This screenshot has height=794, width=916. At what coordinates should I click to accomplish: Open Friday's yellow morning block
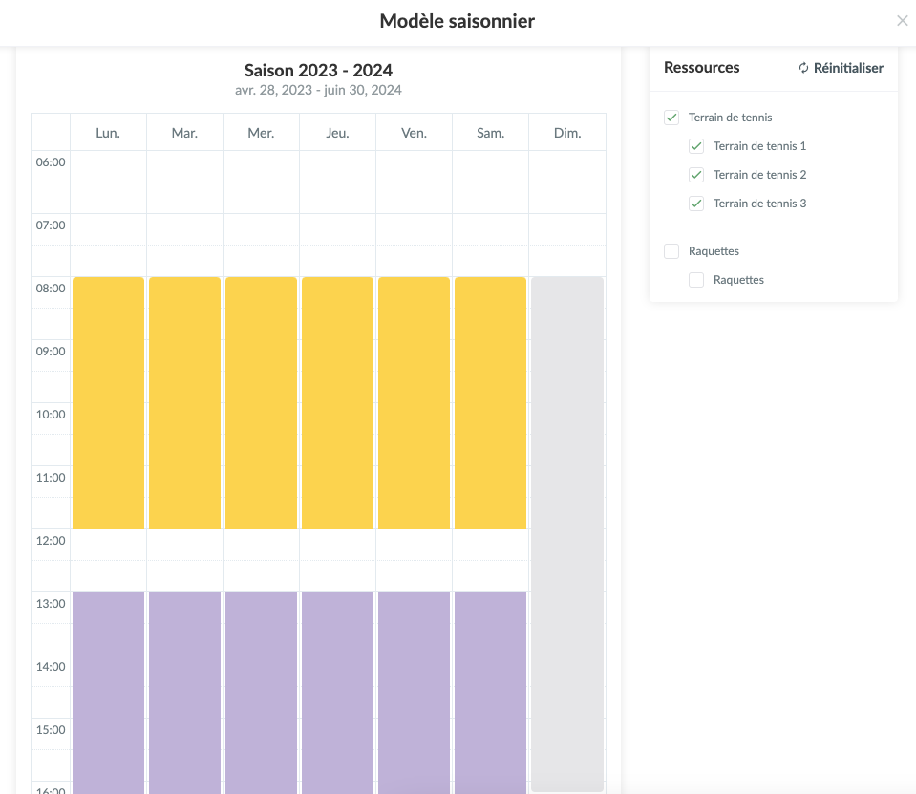point(415,403)
